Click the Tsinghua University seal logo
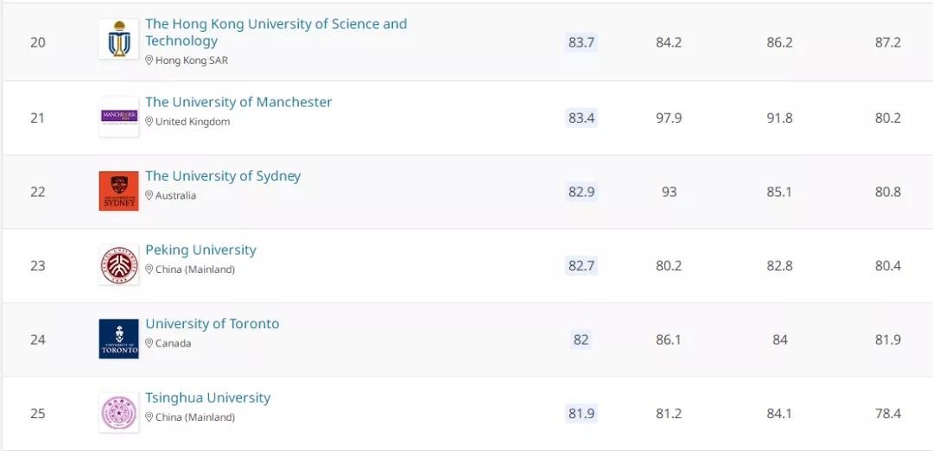 point(118,413)
